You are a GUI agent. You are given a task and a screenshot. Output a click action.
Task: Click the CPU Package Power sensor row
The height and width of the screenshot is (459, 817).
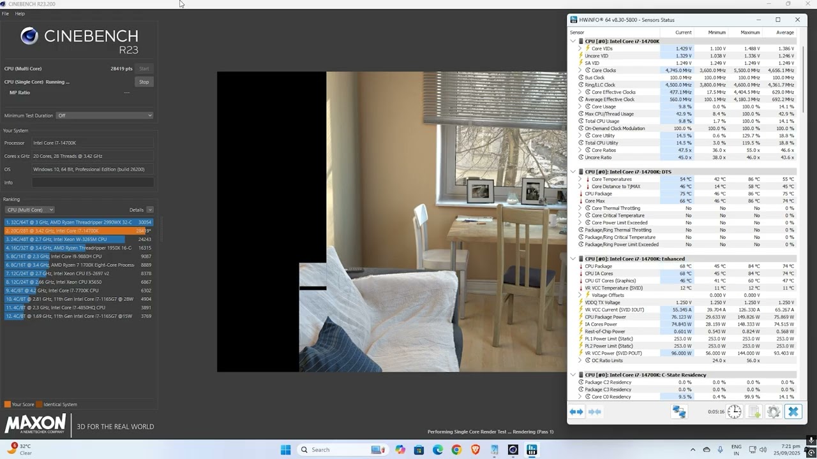[x=683, y=317]
